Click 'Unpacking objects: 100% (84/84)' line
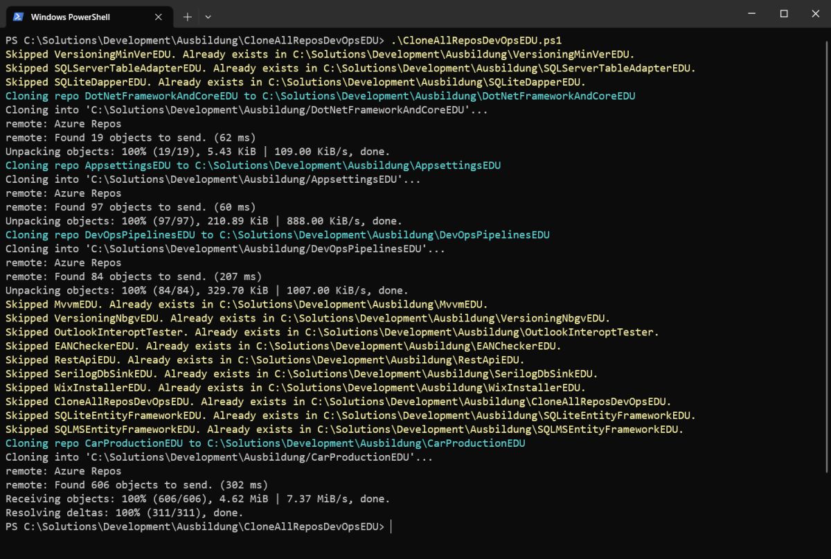 click(x=207, y=290)
